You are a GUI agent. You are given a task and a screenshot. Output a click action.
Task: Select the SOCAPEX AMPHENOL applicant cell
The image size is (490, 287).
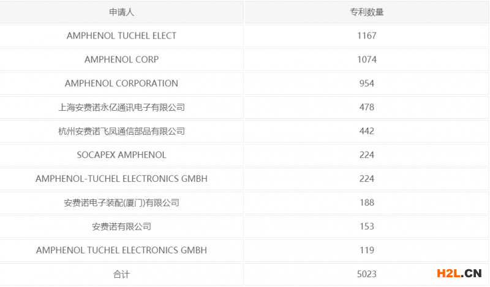coord(121,155)
